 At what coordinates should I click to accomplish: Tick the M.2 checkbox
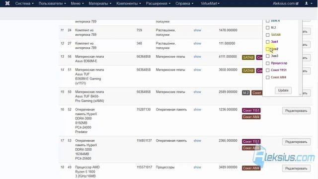click(x=267, y=28)
